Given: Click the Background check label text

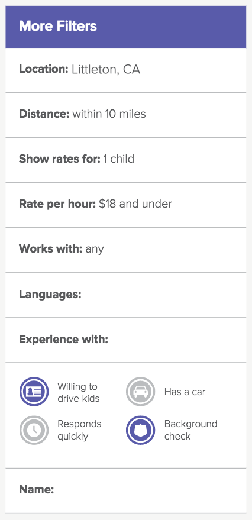Looking at the screenshot, I should tap(190, 430).
